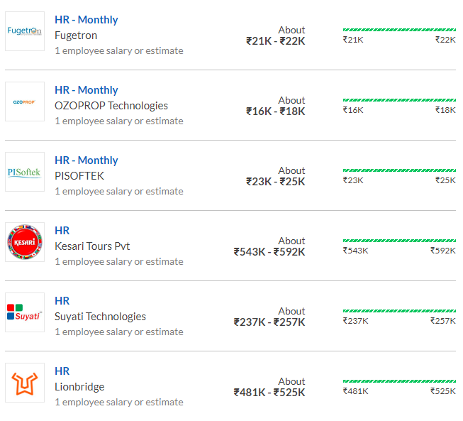Open the Lionbridge HR link
Viewport: 463px width, 421px height.
click(62, 371)
